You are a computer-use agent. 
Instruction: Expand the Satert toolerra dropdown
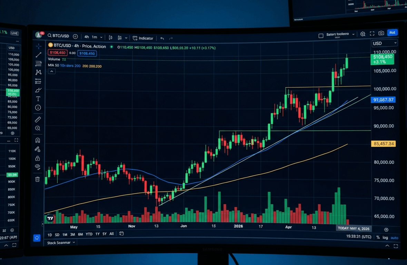353,34
